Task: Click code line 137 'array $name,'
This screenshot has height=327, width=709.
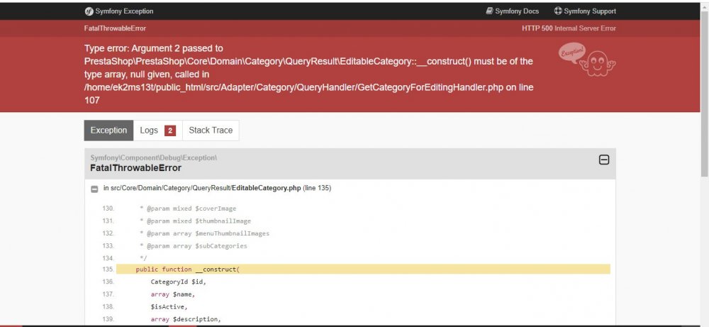Action: pyautogui.click(x=173, y=294)
